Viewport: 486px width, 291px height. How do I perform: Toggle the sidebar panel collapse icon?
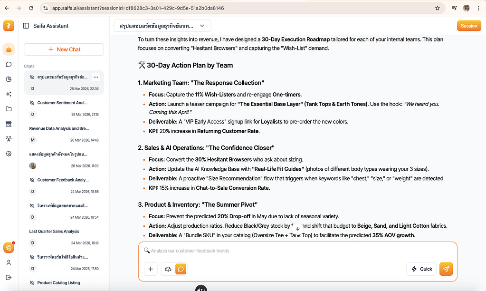tap(26, 26)
